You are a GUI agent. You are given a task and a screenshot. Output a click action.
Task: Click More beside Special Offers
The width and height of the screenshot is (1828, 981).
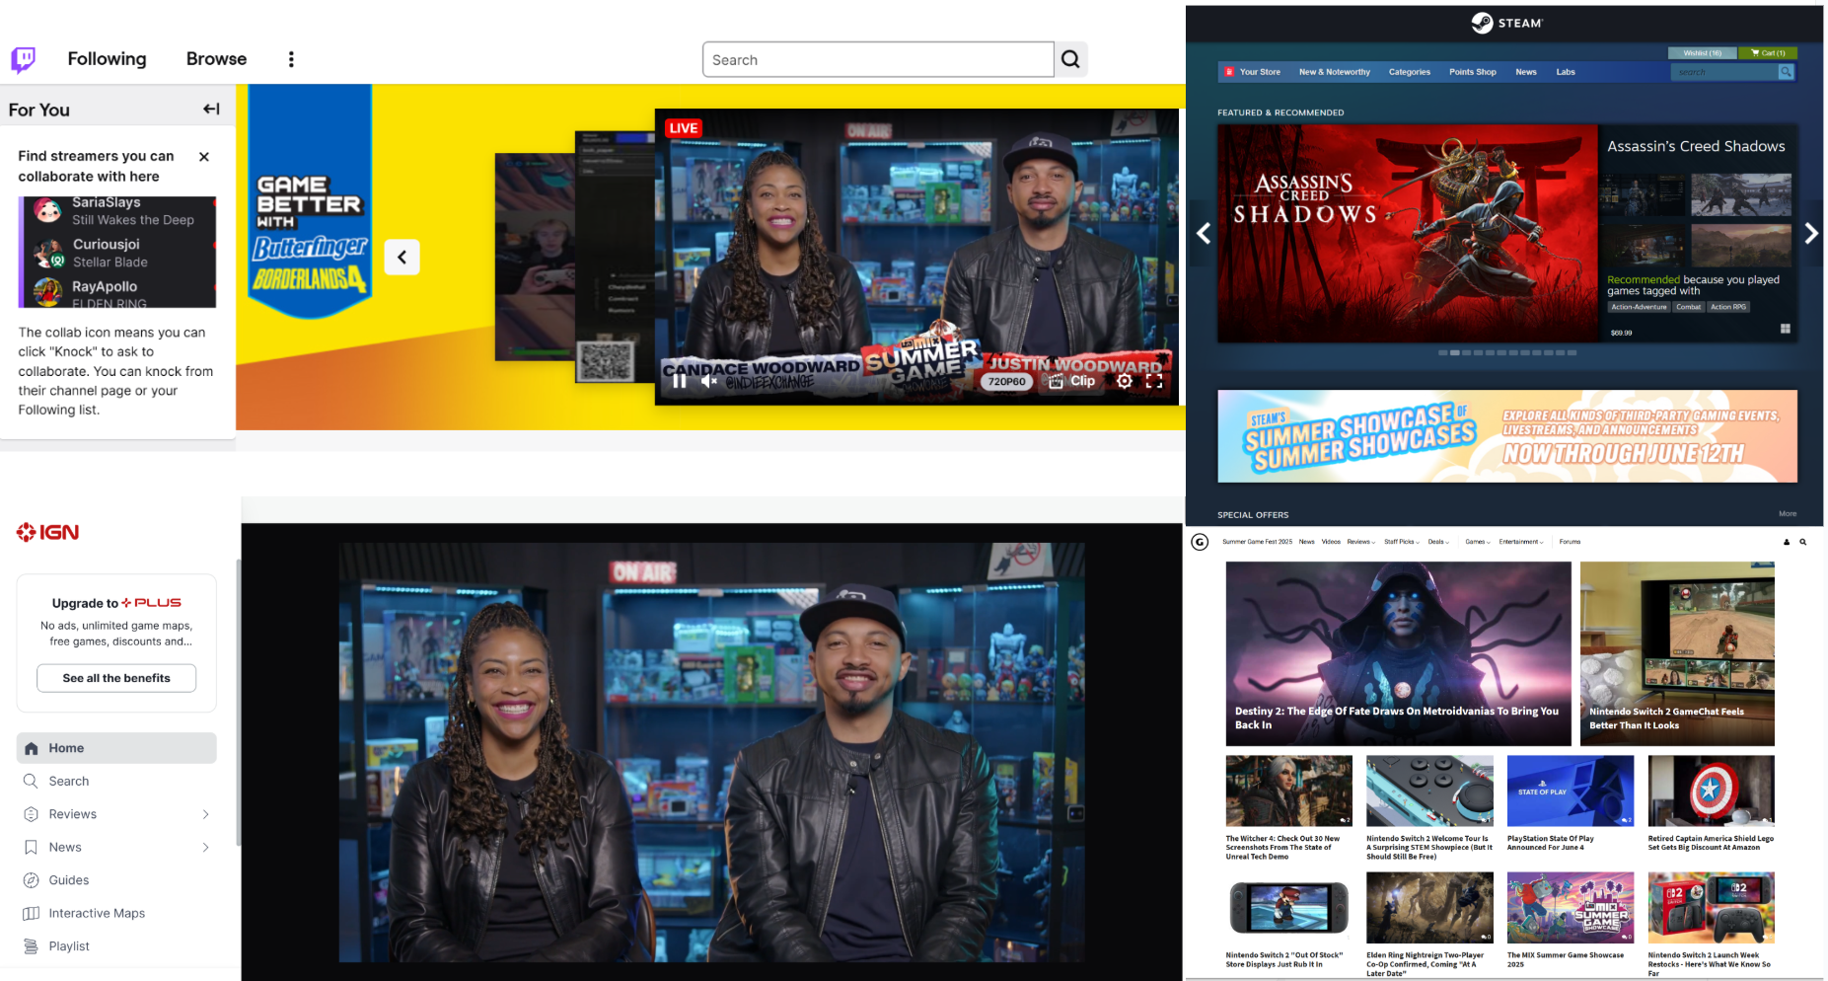coord(1788,514)
